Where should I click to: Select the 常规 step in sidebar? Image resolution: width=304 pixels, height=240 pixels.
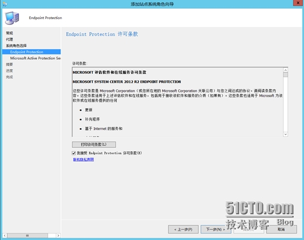pos(9,33)
